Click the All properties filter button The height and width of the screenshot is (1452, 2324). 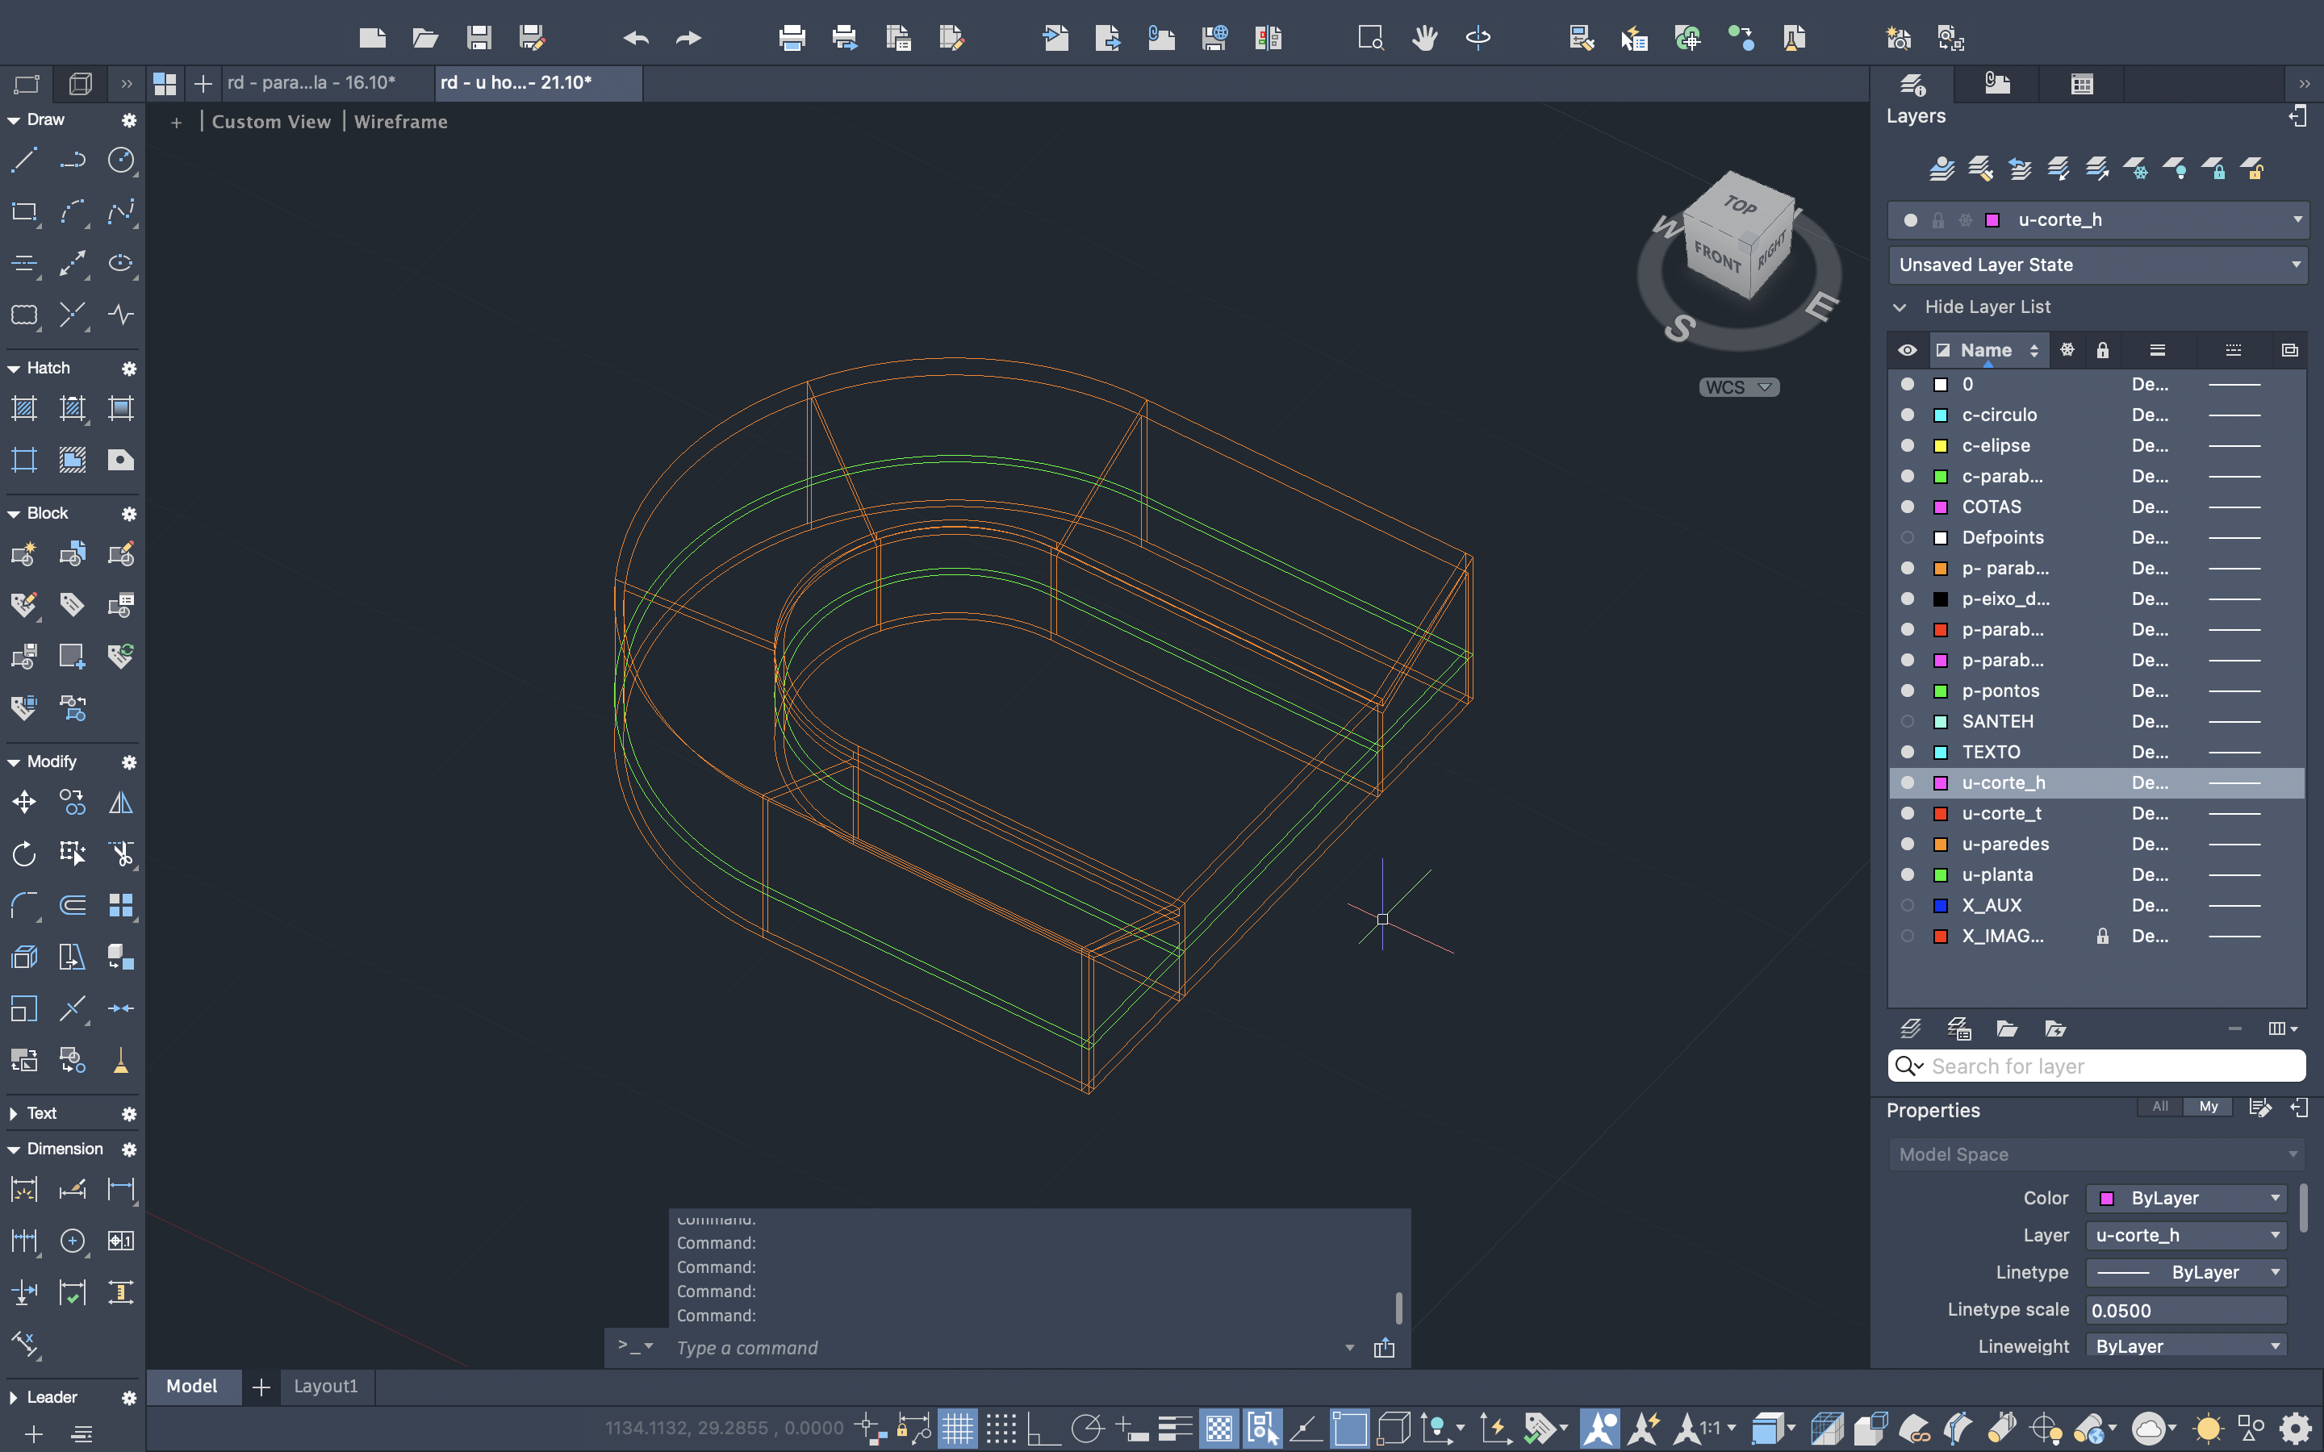(2159, 1106)
